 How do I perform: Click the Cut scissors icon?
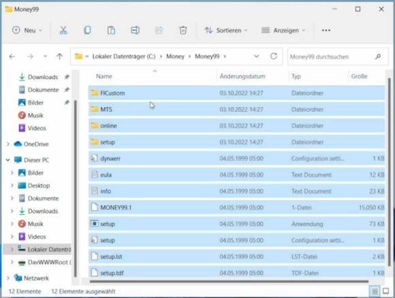[x=63, y=30]
